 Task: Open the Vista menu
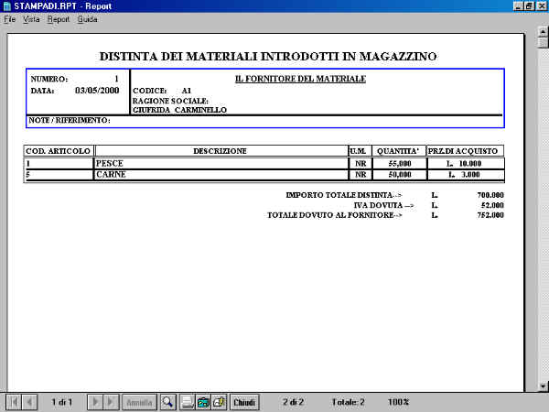point(31,19)
